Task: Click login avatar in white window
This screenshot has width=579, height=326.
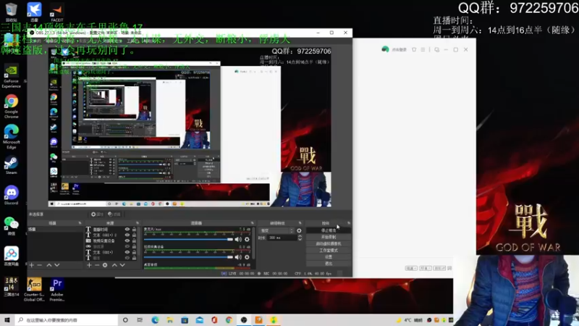Action: coord(385,49)
